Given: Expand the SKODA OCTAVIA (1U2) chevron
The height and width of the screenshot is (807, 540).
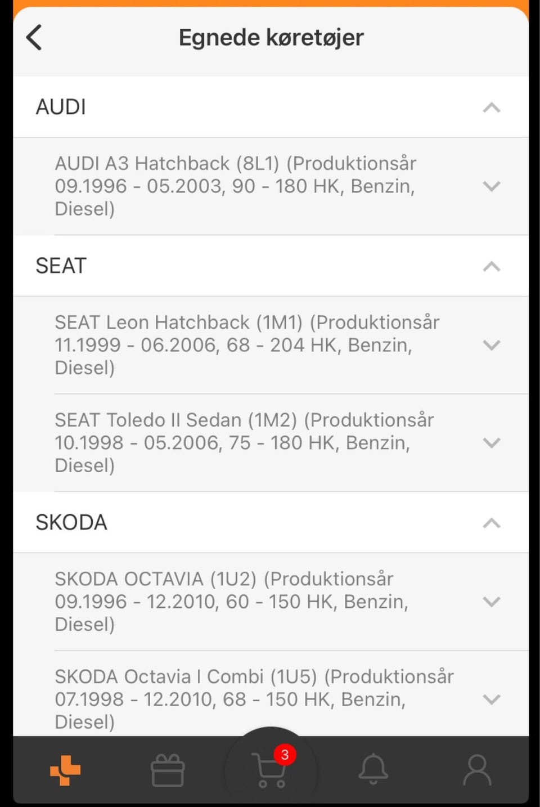Looking at the screenshot, I should (492, 602).
